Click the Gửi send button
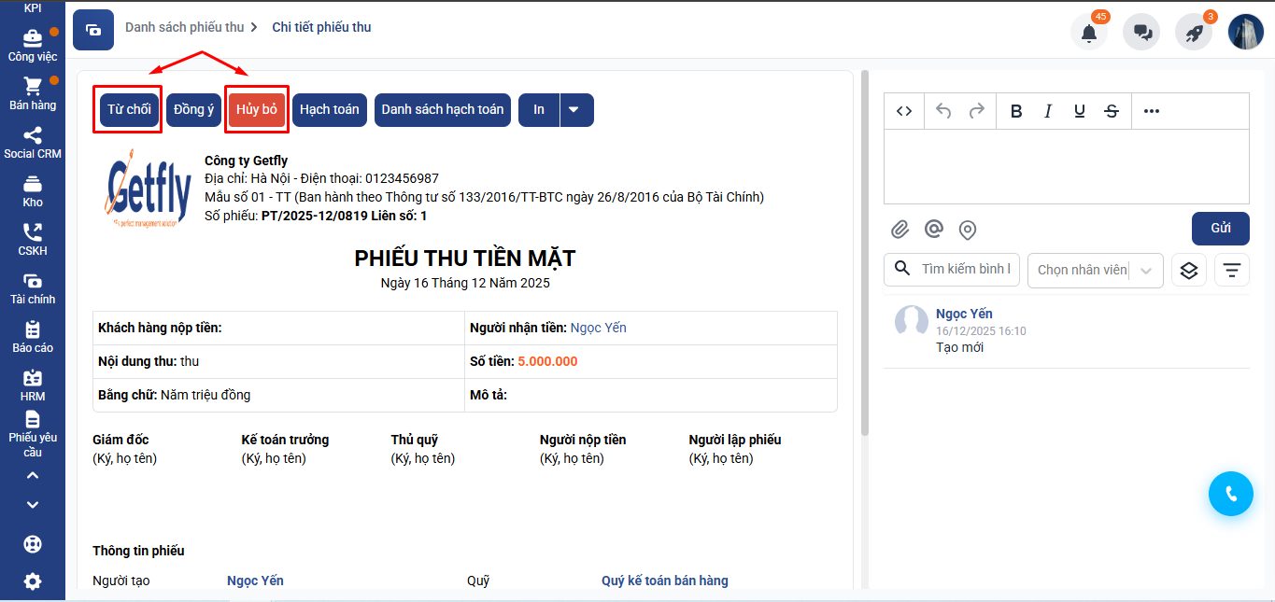 point(1220,229)
